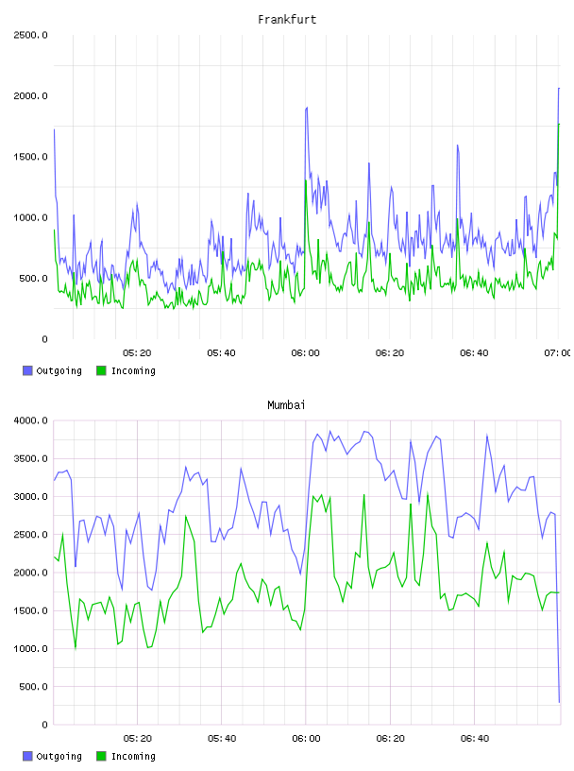Click Frankfurt y-axis label 2000.0
574x771 pixels.
coord(30,95)
